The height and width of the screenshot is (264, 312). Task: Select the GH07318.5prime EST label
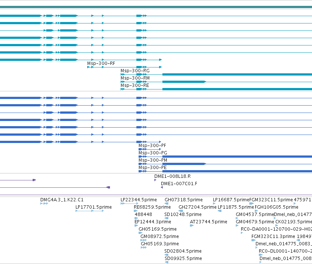point(184,200)
